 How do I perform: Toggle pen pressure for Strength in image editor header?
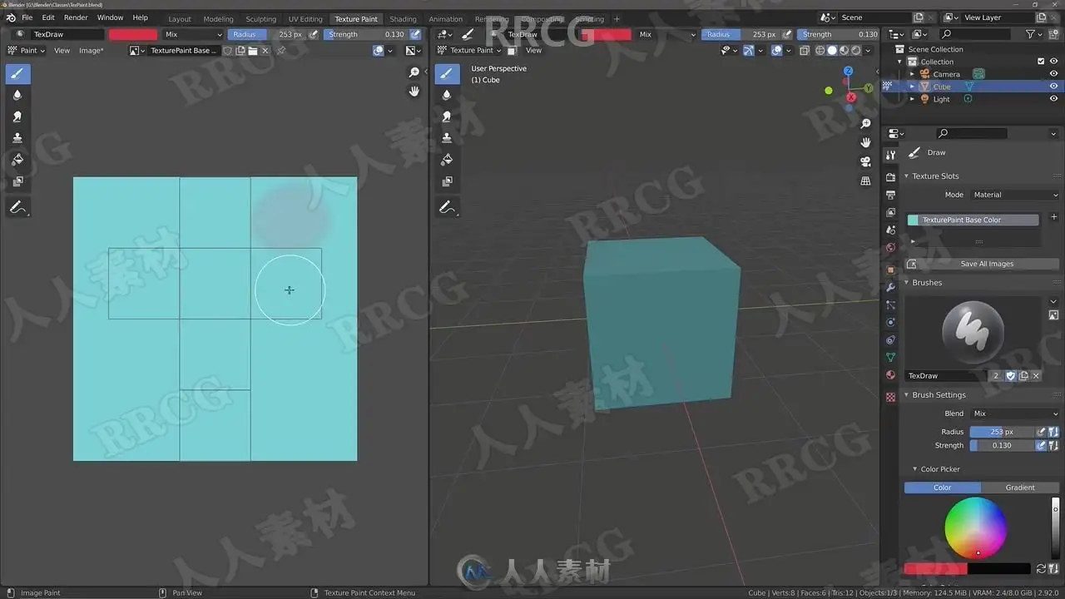coord(415,34)
